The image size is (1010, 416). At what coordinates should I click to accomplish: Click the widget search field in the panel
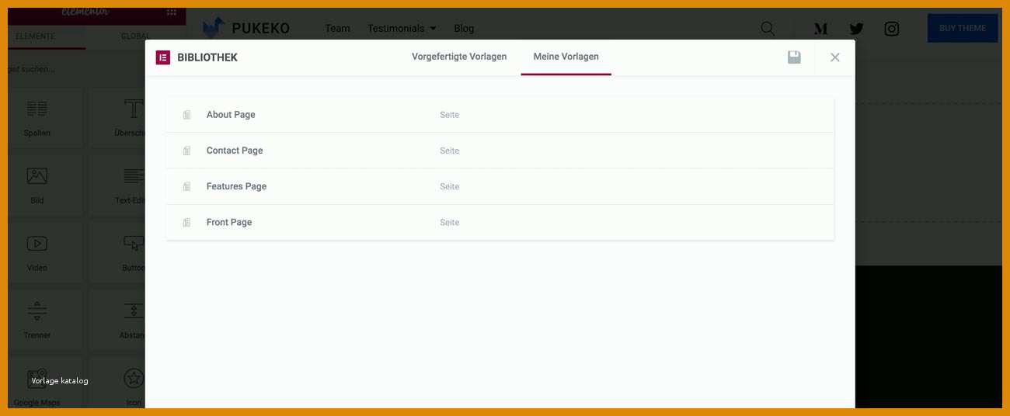pos(76,69)
